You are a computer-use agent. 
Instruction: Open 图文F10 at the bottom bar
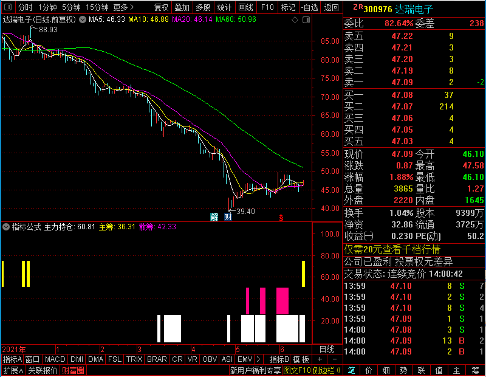point(297,370)
